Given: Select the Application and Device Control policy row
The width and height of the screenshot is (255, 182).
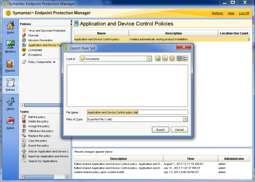Looking at the screenshot, I should tap(162, 39).
